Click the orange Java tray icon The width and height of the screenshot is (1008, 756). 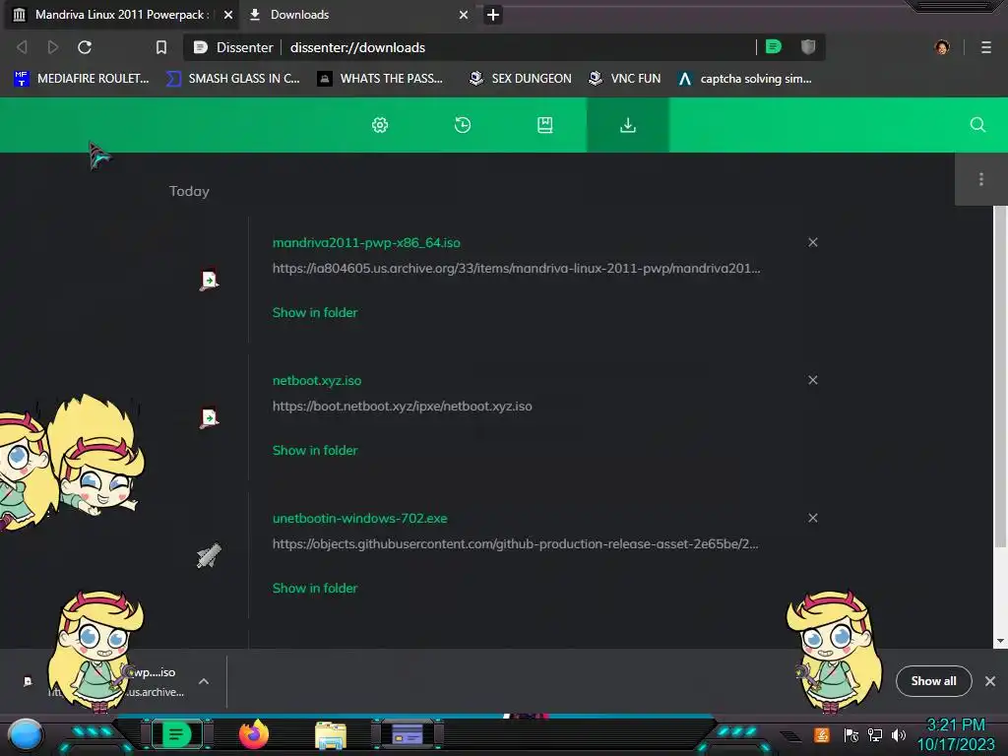pyautogui.click(x=822, y=734)
